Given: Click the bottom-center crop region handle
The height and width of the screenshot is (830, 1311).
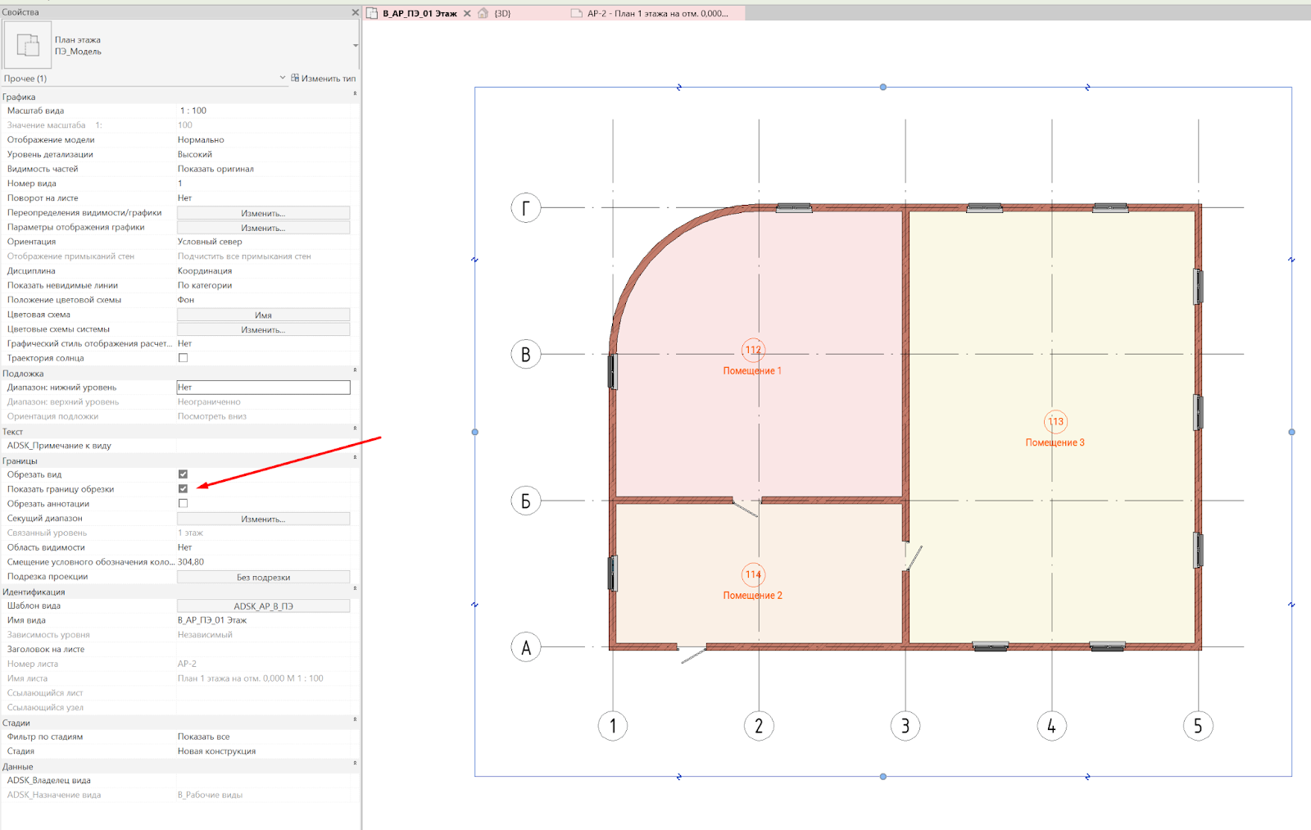Looking at the screenshot, I should [883, 777].
